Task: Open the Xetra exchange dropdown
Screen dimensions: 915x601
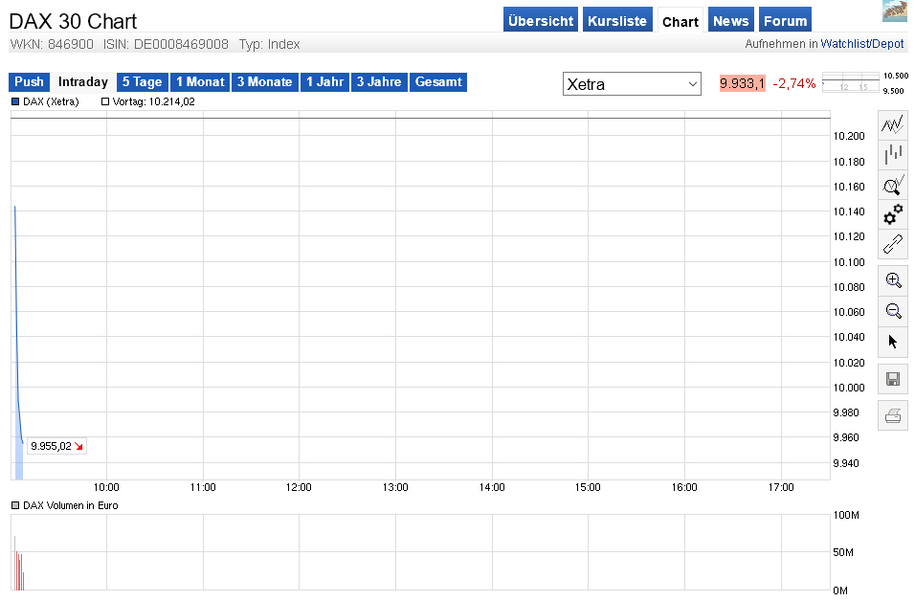Action: pos(632,83)
